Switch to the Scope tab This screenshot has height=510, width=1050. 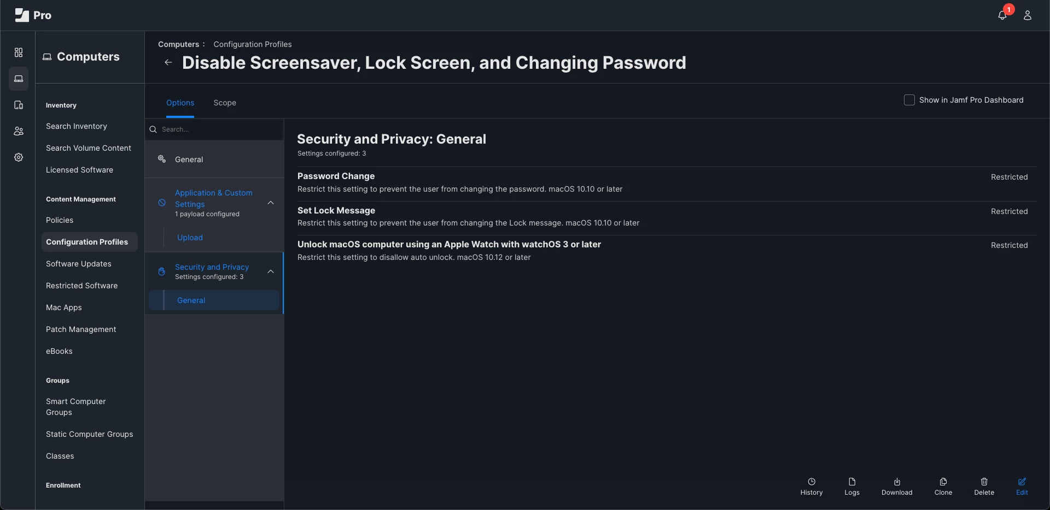[225, 103]
